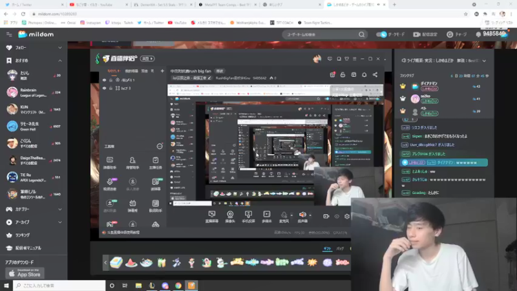Open the mildom hamburger menu icon

pos(9,34)
